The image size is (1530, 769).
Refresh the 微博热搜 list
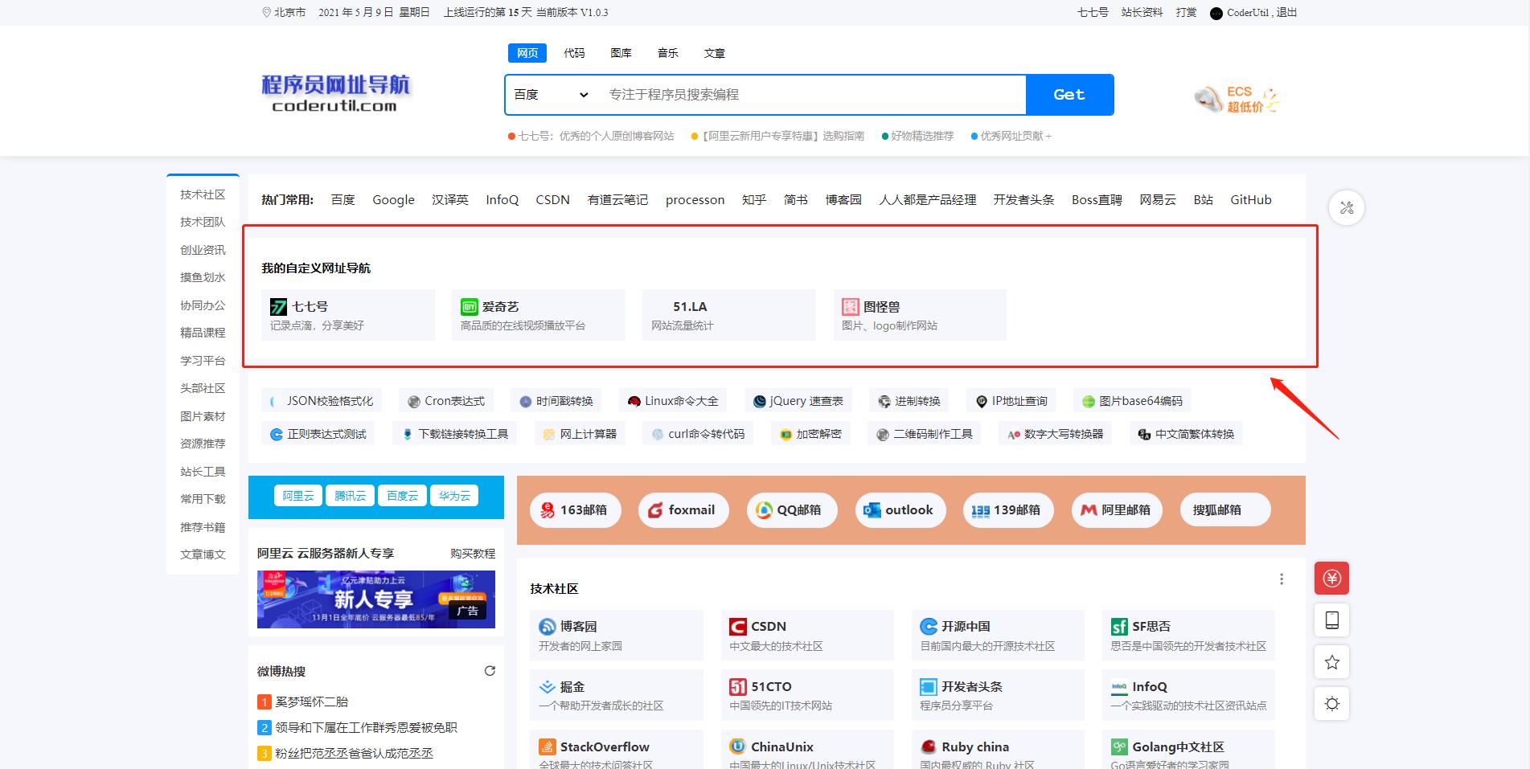pos(490,671)
